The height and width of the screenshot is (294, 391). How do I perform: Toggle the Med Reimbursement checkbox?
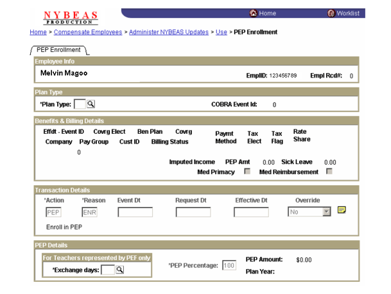[x=329, y=172]
